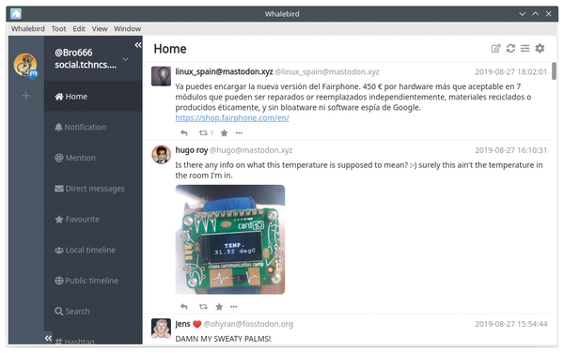Image resolution: width=564 pixels, height=353 pixels.
Task: Expand the @Bro666 account dropdown arrow
Action: (x=126, y=59)
